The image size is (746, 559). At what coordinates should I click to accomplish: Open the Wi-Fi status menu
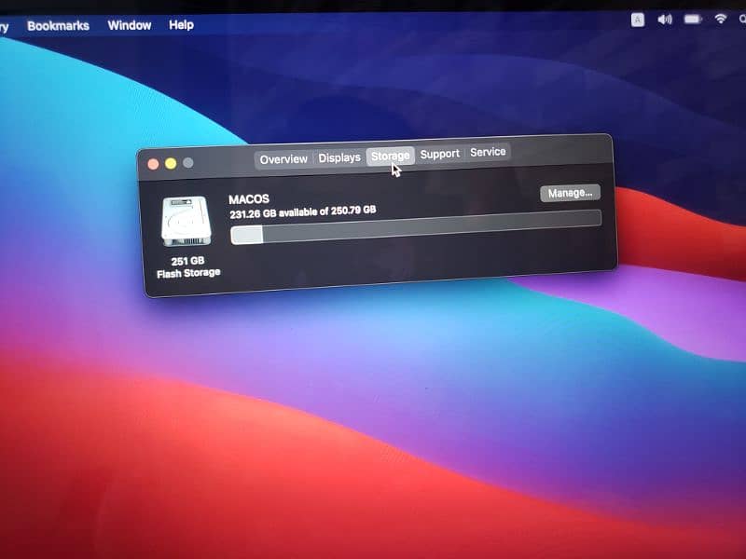pos(721,20)
